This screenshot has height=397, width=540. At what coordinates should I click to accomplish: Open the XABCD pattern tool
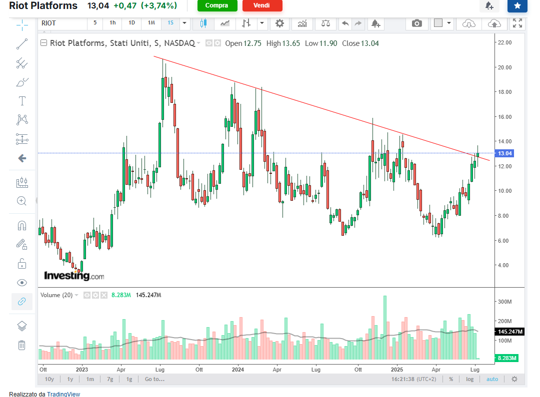point(22,120)
